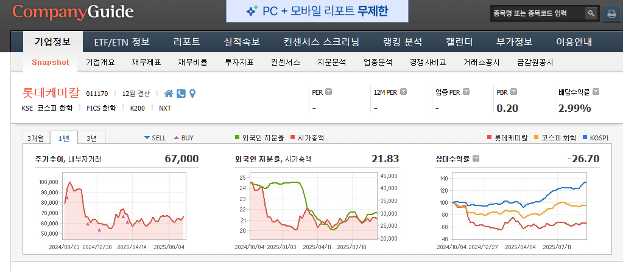Click the 배당수익률 help icon

[x=596, y=92]
